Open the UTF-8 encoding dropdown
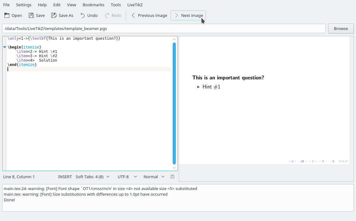The height and width of the screenshot is (221, 356). pyautogui.click(x=127, y=177)
